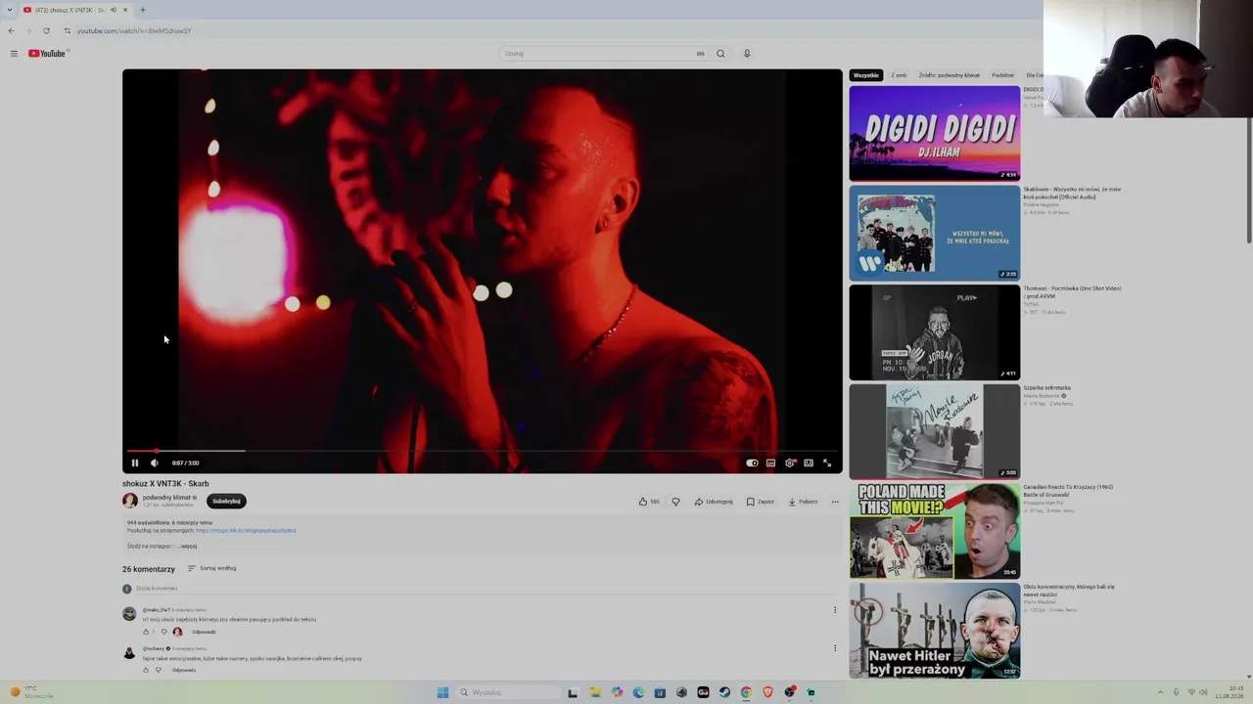
Task: Open Steam from the taskbar
Action: (x=724, y=692)
